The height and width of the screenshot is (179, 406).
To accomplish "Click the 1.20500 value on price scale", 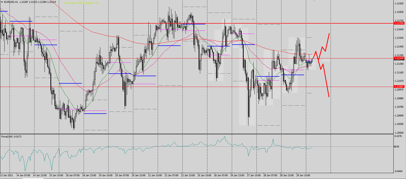I will coord(399,133).
